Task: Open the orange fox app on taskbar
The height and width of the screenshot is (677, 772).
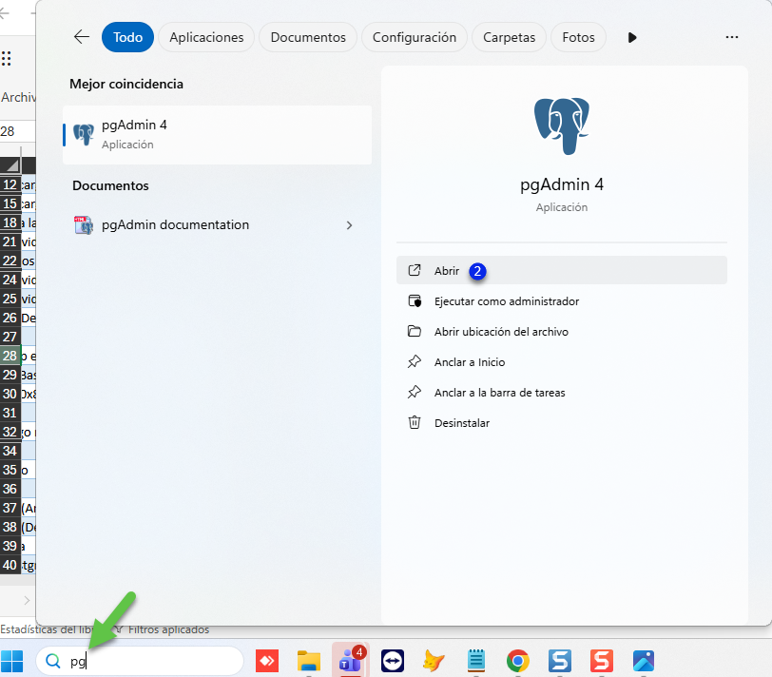Action: point(434,661)
